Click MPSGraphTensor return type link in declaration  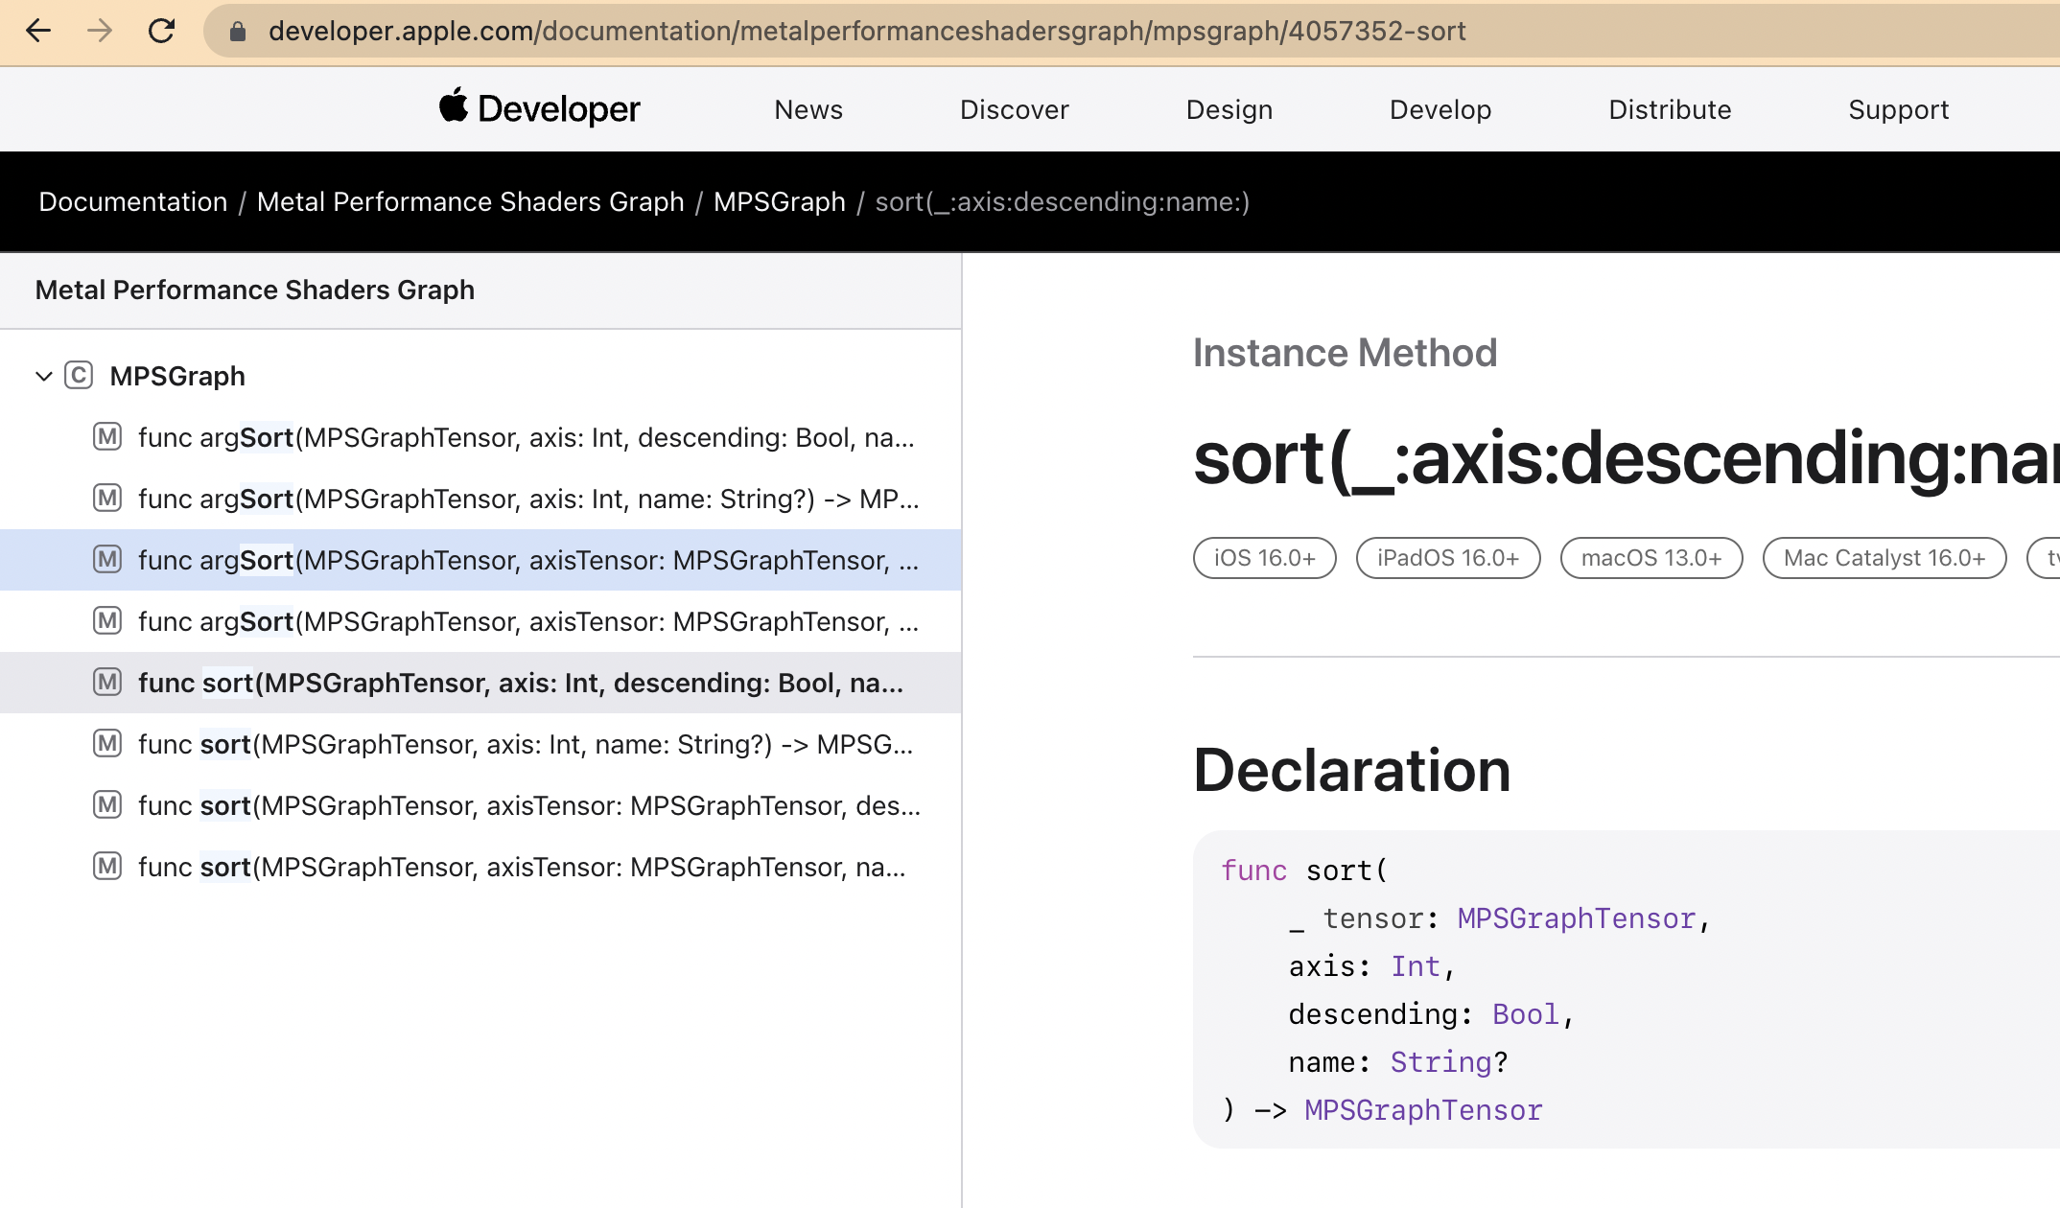[1422, 1110]
